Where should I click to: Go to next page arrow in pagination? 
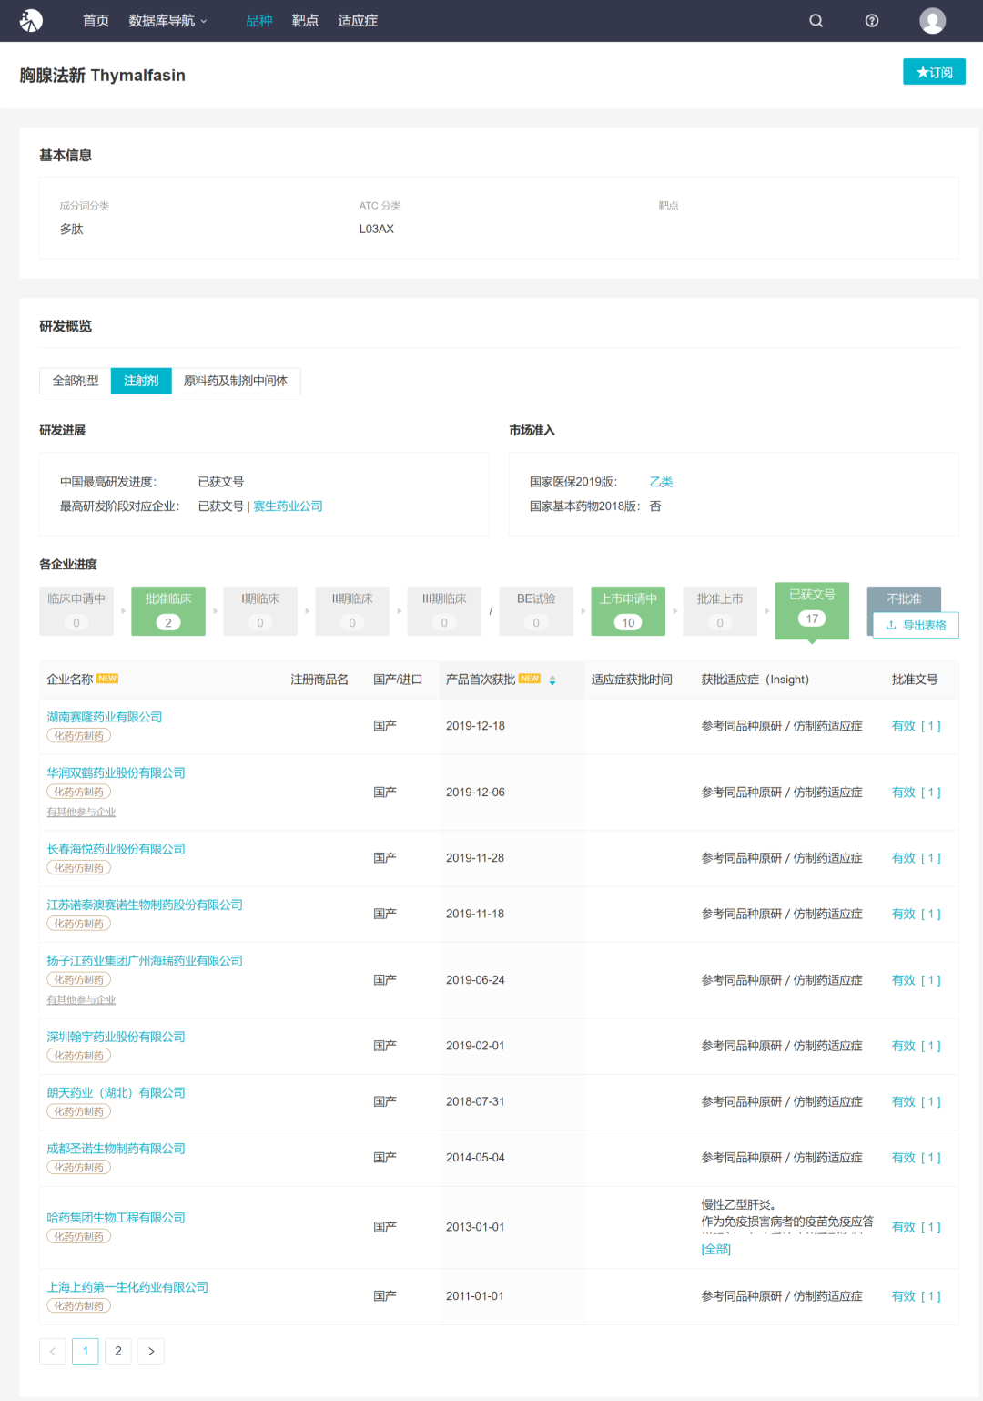click(151, 1351)
